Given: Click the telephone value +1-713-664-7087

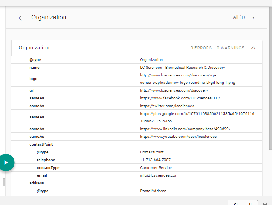Looking at the screenshot, I should 155,160.
